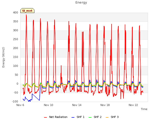The image size is (163, 122).
Task: Click the highest red Net Radiation peak near 390
Action: click(x=26, y=15)
